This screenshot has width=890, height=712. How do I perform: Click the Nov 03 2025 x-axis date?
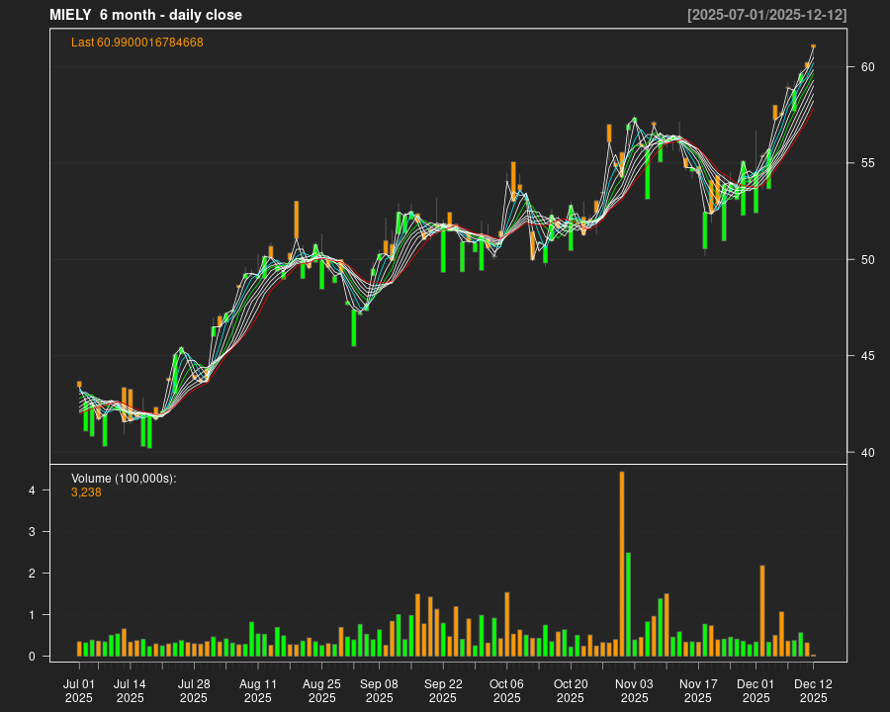click(634, 690)
